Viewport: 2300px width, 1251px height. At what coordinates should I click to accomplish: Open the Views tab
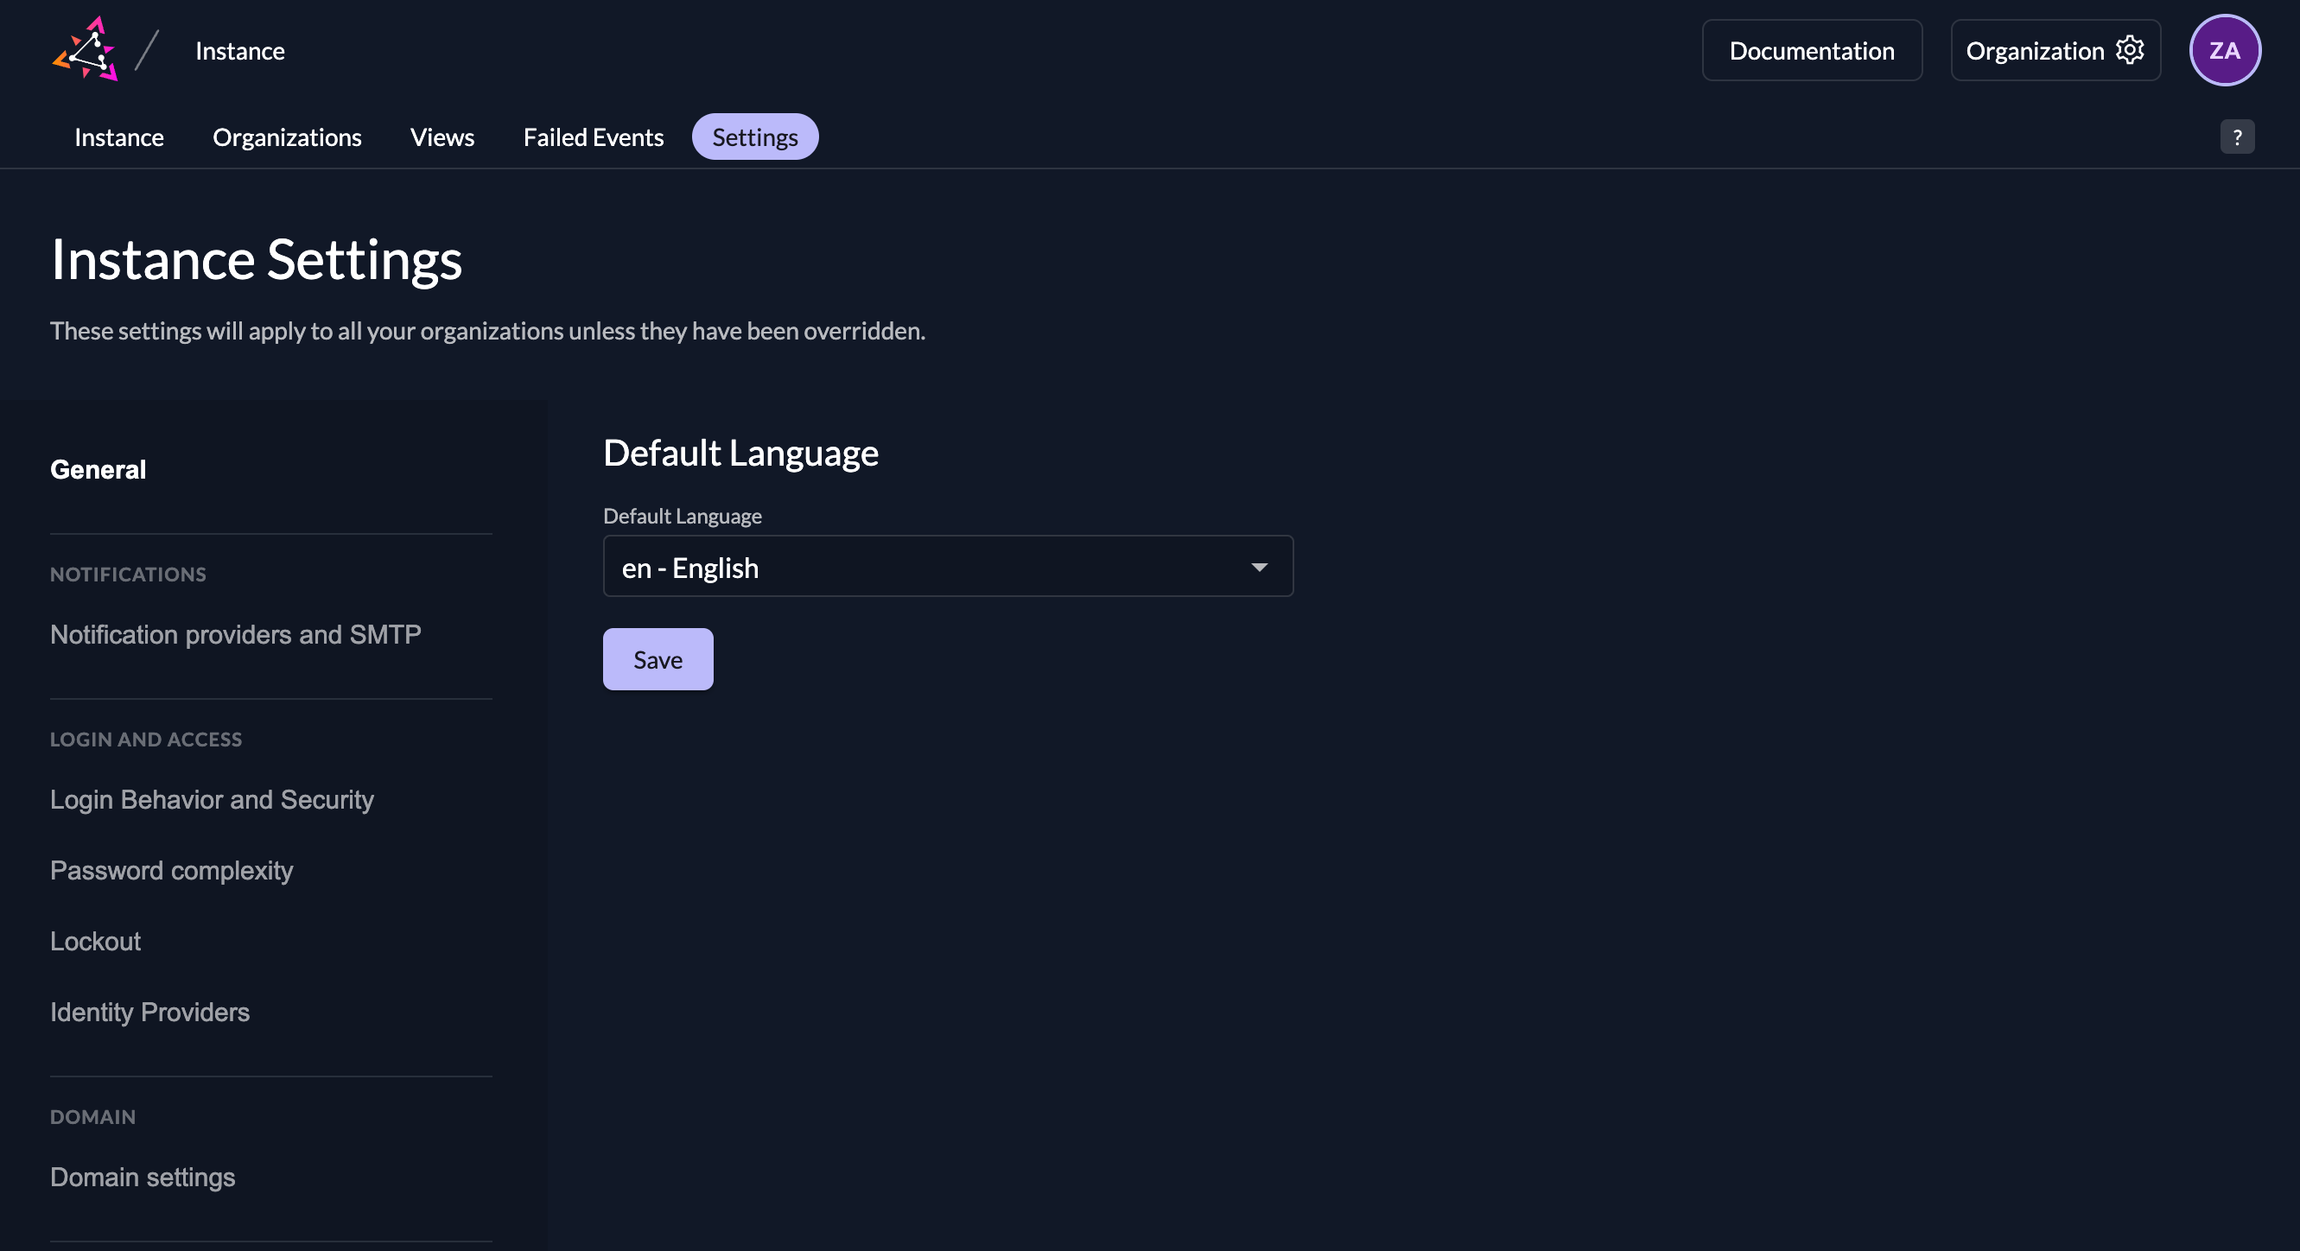442,137
